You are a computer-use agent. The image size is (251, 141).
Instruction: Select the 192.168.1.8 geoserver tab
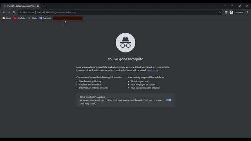pyautogui.click(x=21, y=6)
